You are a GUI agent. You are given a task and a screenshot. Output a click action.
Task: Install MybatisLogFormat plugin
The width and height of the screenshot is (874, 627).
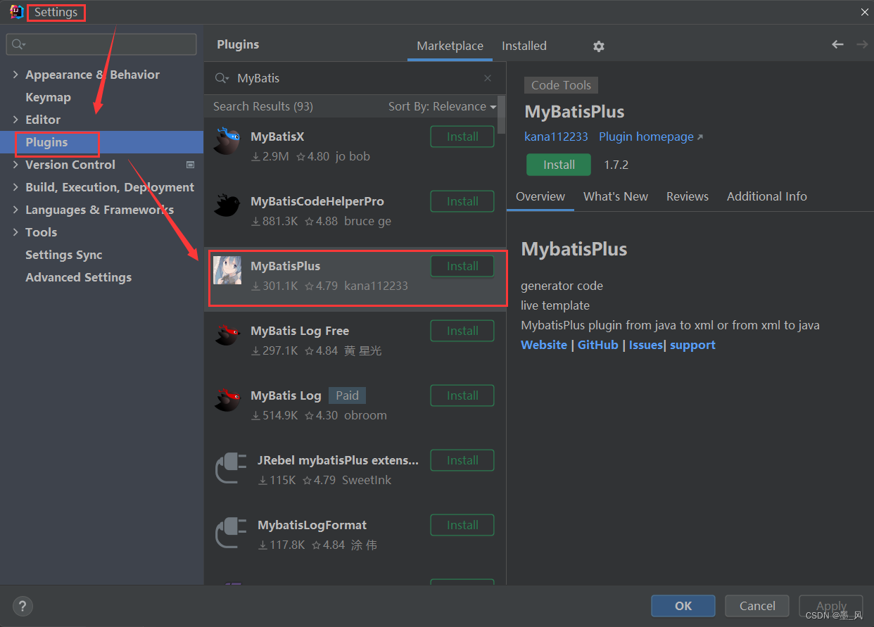(462, 525)
